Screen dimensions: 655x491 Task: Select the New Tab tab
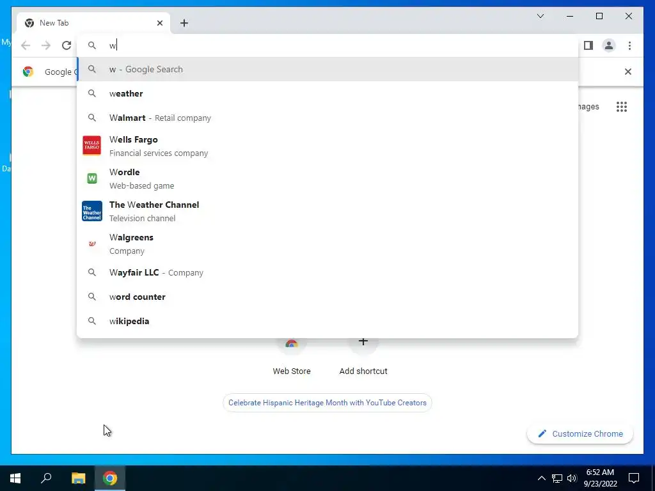pos(93,23)
